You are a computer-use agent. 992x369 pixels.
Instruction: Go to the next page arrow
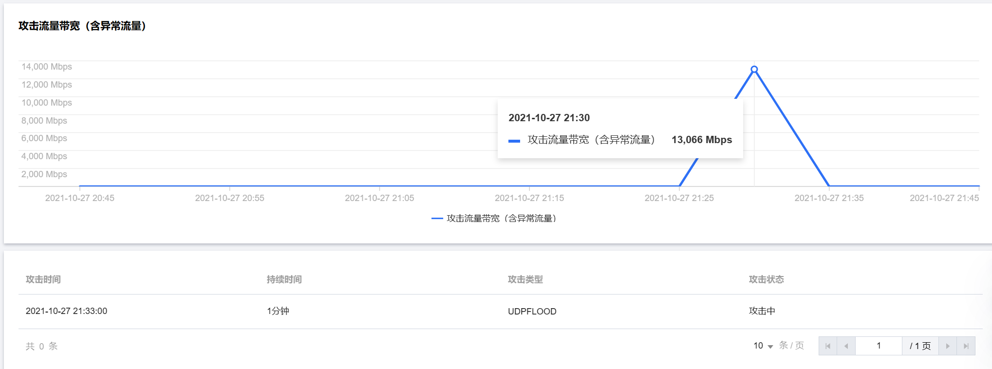pos(948,346)
